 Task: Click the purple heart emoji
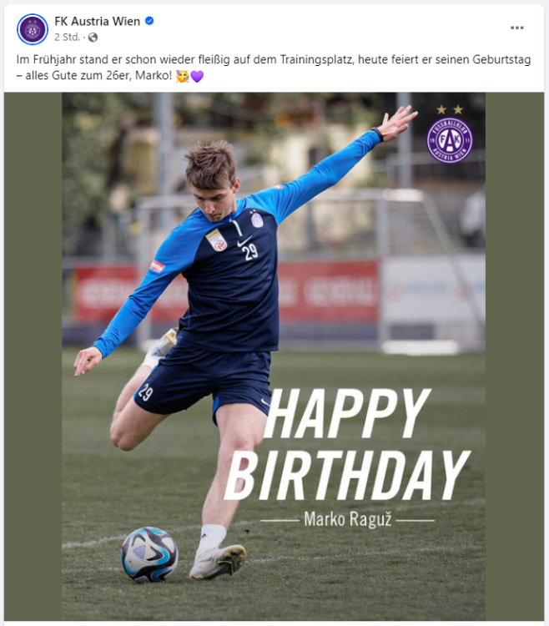pyautogui.click(x=197, y=76)
